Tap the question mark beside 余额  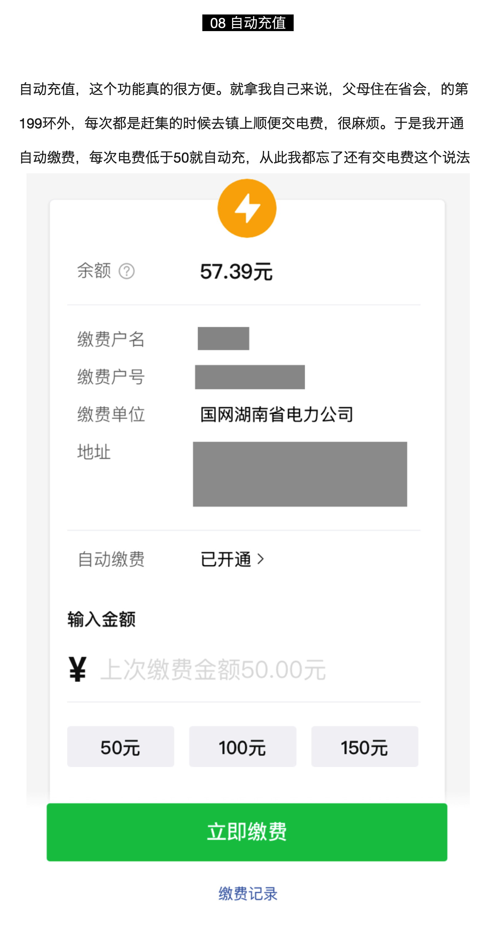tap(127, 271)
